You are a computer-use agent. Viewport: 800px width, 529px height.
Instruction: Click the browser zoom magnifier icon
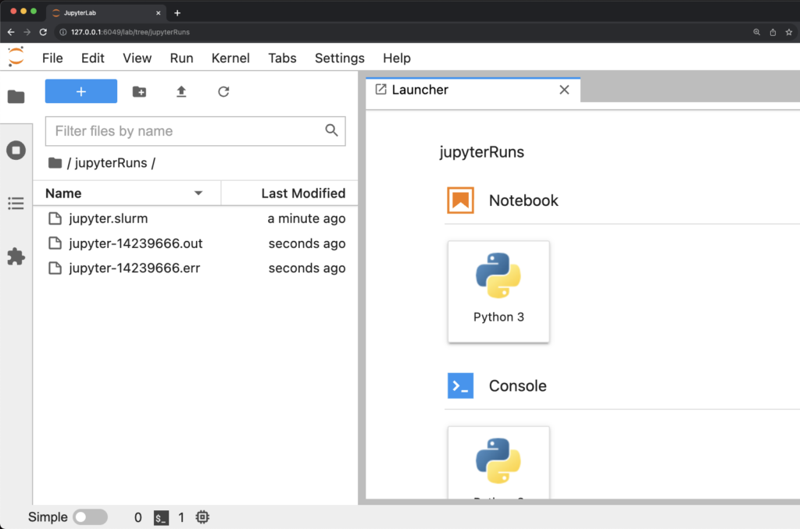click(x=756, y=32)
